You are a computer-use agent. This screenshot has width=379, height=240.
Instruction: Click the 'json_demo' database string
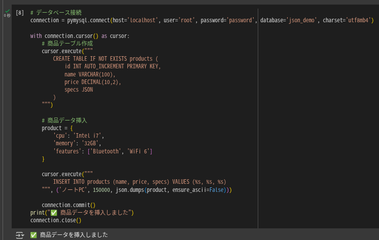click(x=301, y=20)
